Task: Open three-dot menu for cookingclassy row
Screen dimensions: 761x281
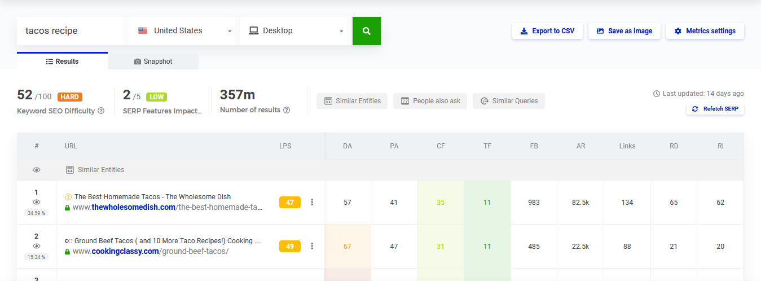Action: tap(312, 246)
